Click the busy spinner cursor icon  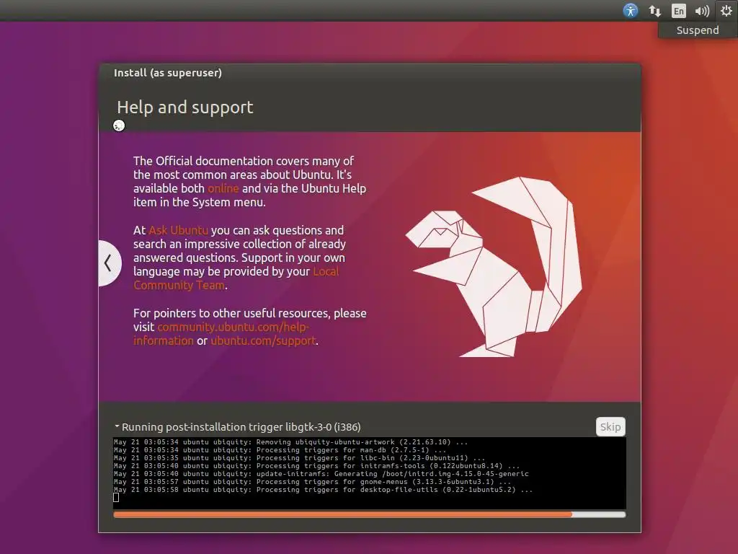[x=119, y=126]
